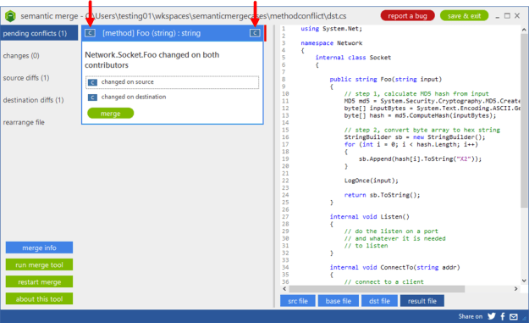Click the code line LogOnce(input);

(x=371, y=181)
